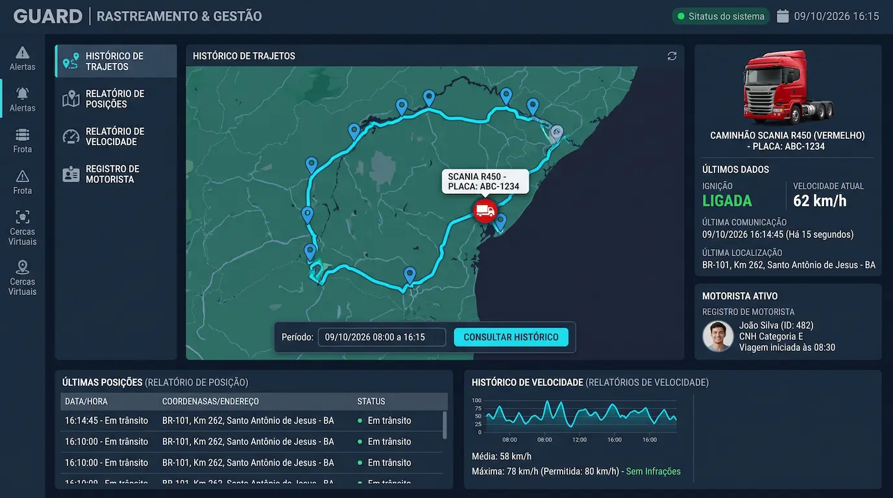Click the 62 km/h current speed value
The image size is (893, 498).
click(820, 201)
